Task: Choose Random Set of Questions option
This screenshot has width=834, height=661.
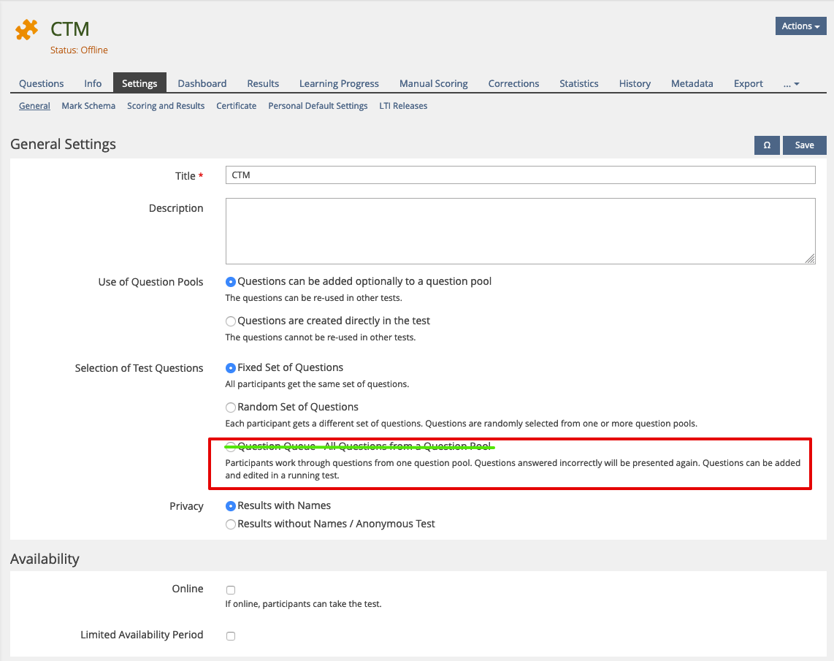Action: 231,408
